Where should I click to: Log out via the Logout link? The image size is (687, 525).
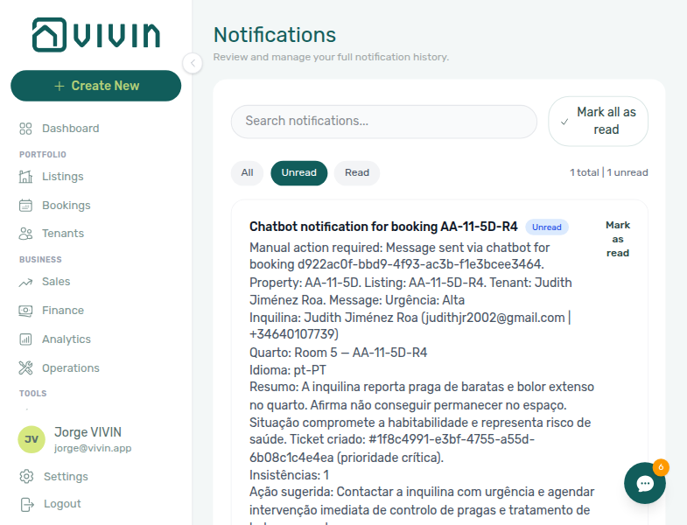pos(62,504)
